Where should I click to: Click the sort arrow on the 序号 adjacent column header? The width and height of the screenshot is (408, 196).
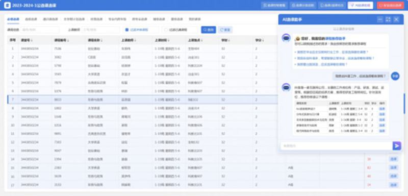(32, 40)
